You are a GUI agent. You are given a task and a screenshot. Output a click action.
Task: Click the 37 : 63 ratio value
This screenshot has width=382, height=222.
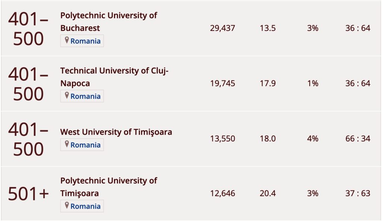pyautogui.click(x=357, y=194)
